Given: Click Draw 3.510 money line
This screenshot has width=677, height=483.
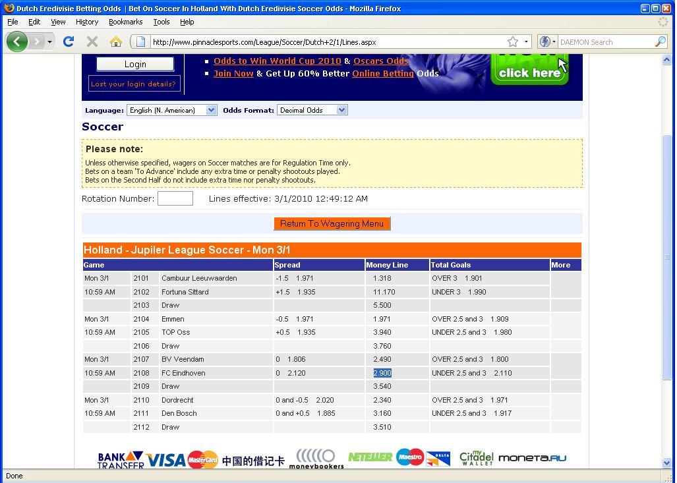Looking at the screenshot, I should click(382, 427).
